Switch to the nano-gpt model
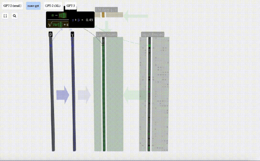 pyautogui.click(x=33, y=6)
